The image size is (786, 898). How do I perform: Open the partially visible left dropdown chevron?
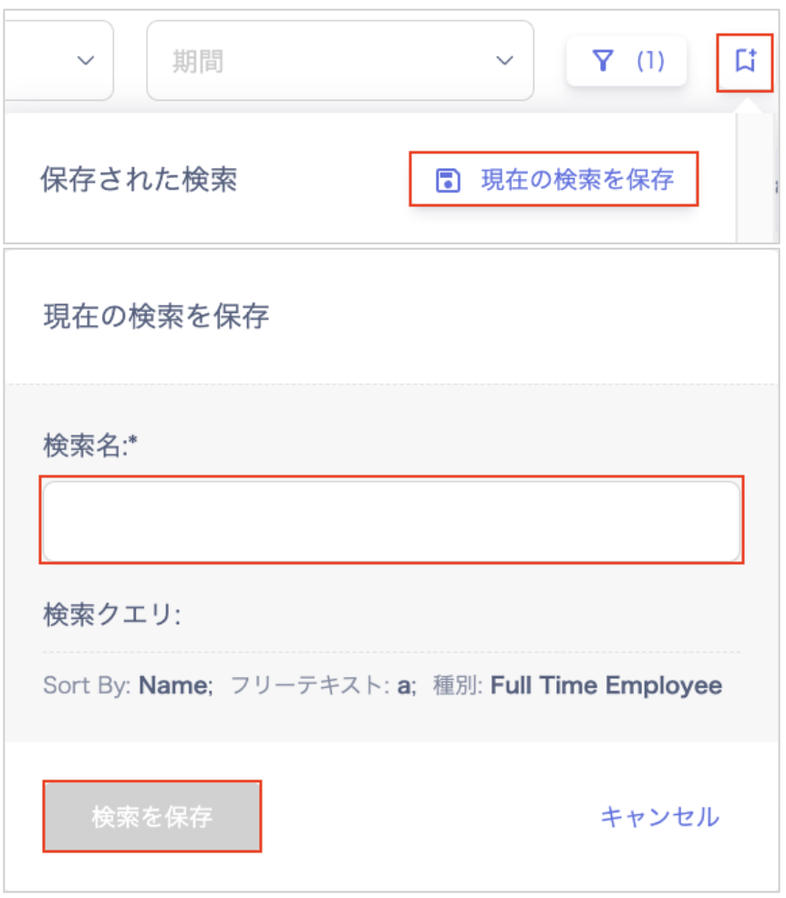[86, 61]
